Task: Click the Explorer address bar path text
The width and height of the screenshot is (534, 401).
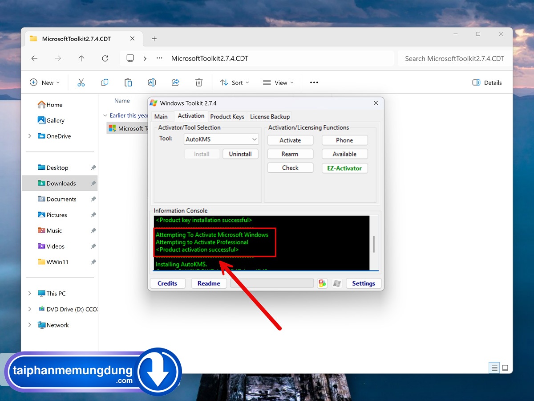Action: coord(210,58)
